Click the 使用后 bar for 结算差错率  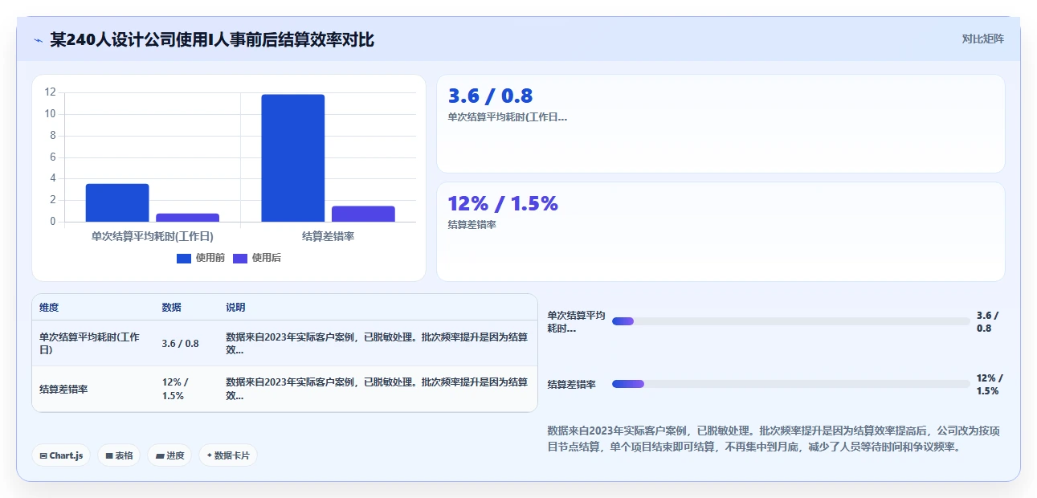click(x=363, y=214)
